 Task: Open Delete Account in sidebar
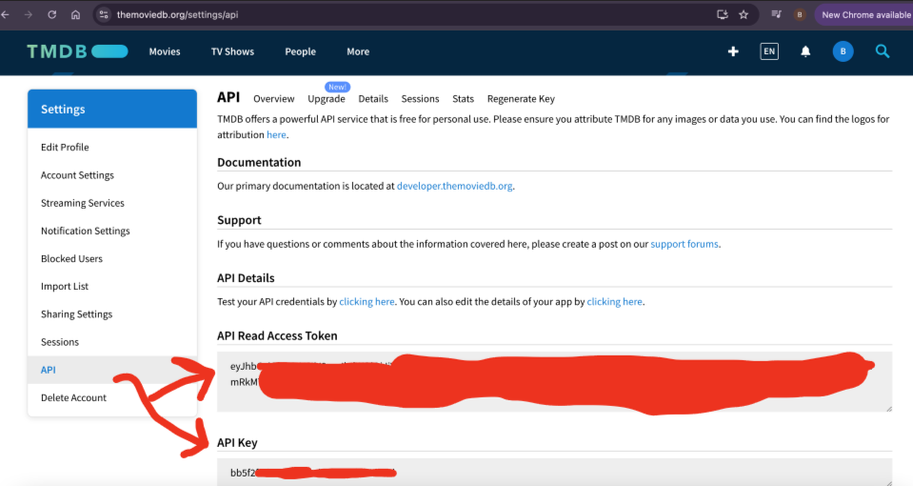point(73,397)
